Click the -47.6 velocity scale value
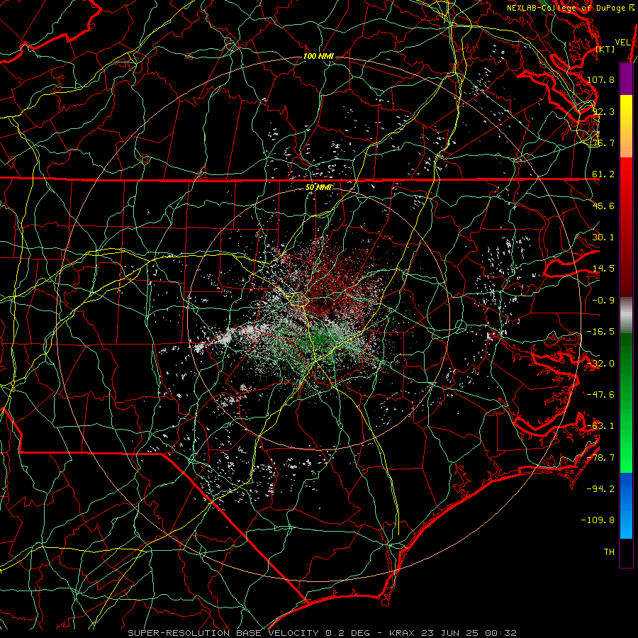The width and height of the screenshot is (638, 638). pyautogui.click(x=600, y=395)
